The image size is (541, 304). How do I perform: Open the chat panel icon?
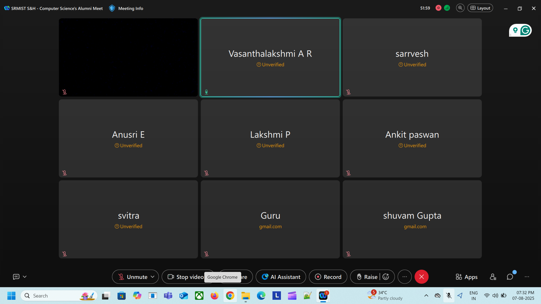pyautogui.click(x=510, y=277)
